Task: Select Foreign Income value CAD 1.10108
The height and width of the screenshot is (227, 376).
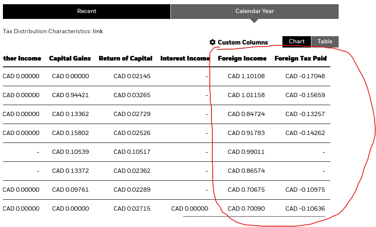Action: pyautogui.click(x=246, y=76)
